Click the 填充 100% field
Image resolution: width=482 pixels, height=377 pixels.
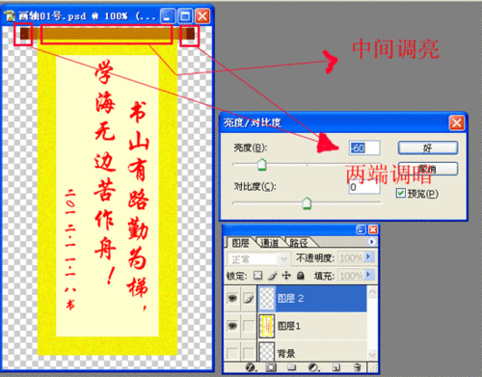tap(351, 276)
